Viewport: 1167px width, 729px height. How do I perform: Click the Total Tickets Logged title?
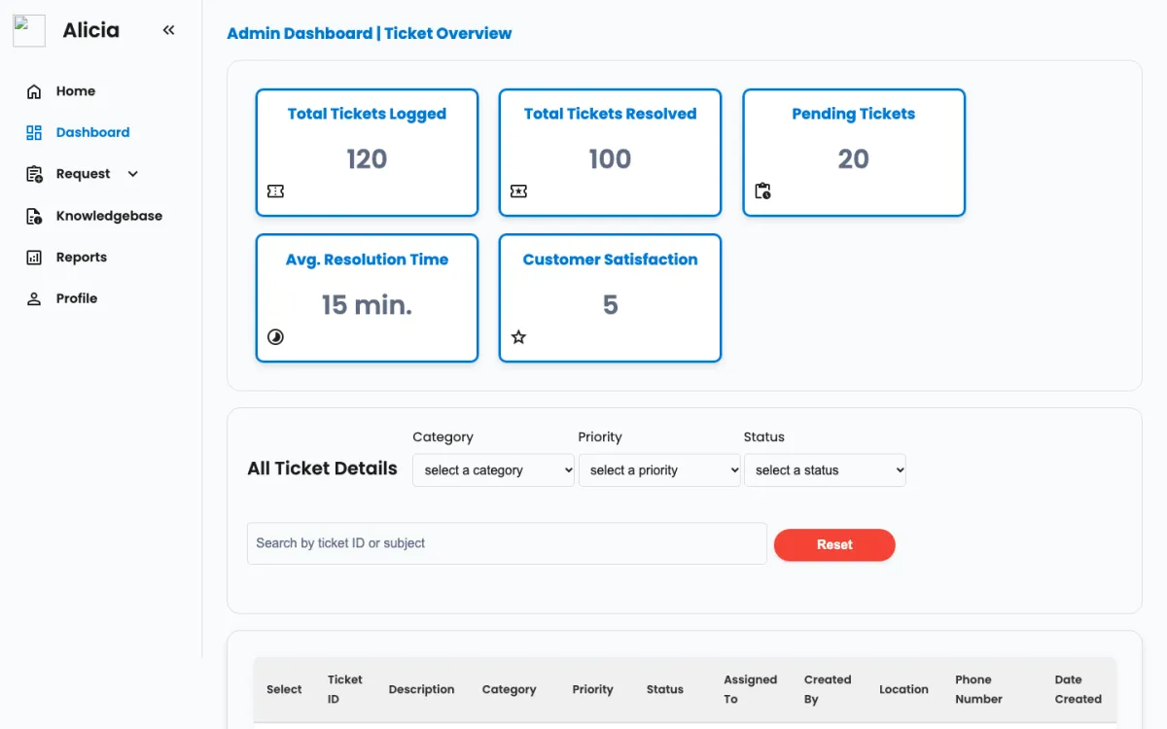(x=367, y=114)
